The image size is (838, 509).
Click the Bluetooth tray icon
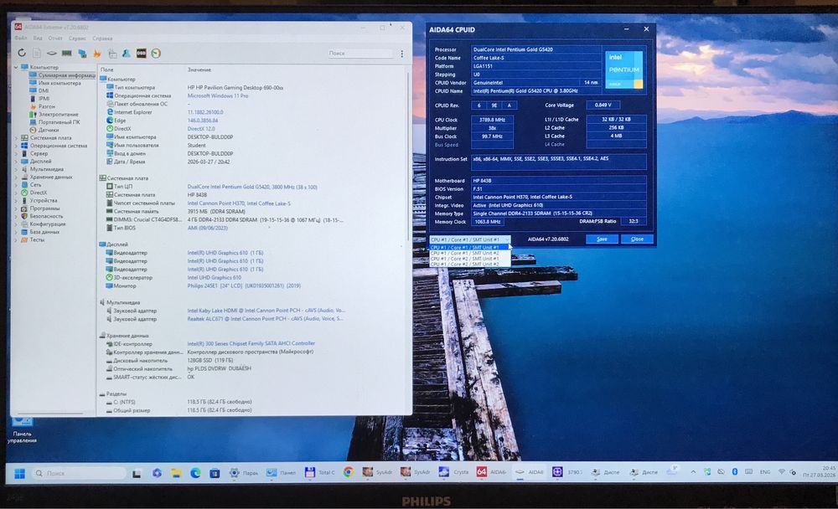(734, 471)
